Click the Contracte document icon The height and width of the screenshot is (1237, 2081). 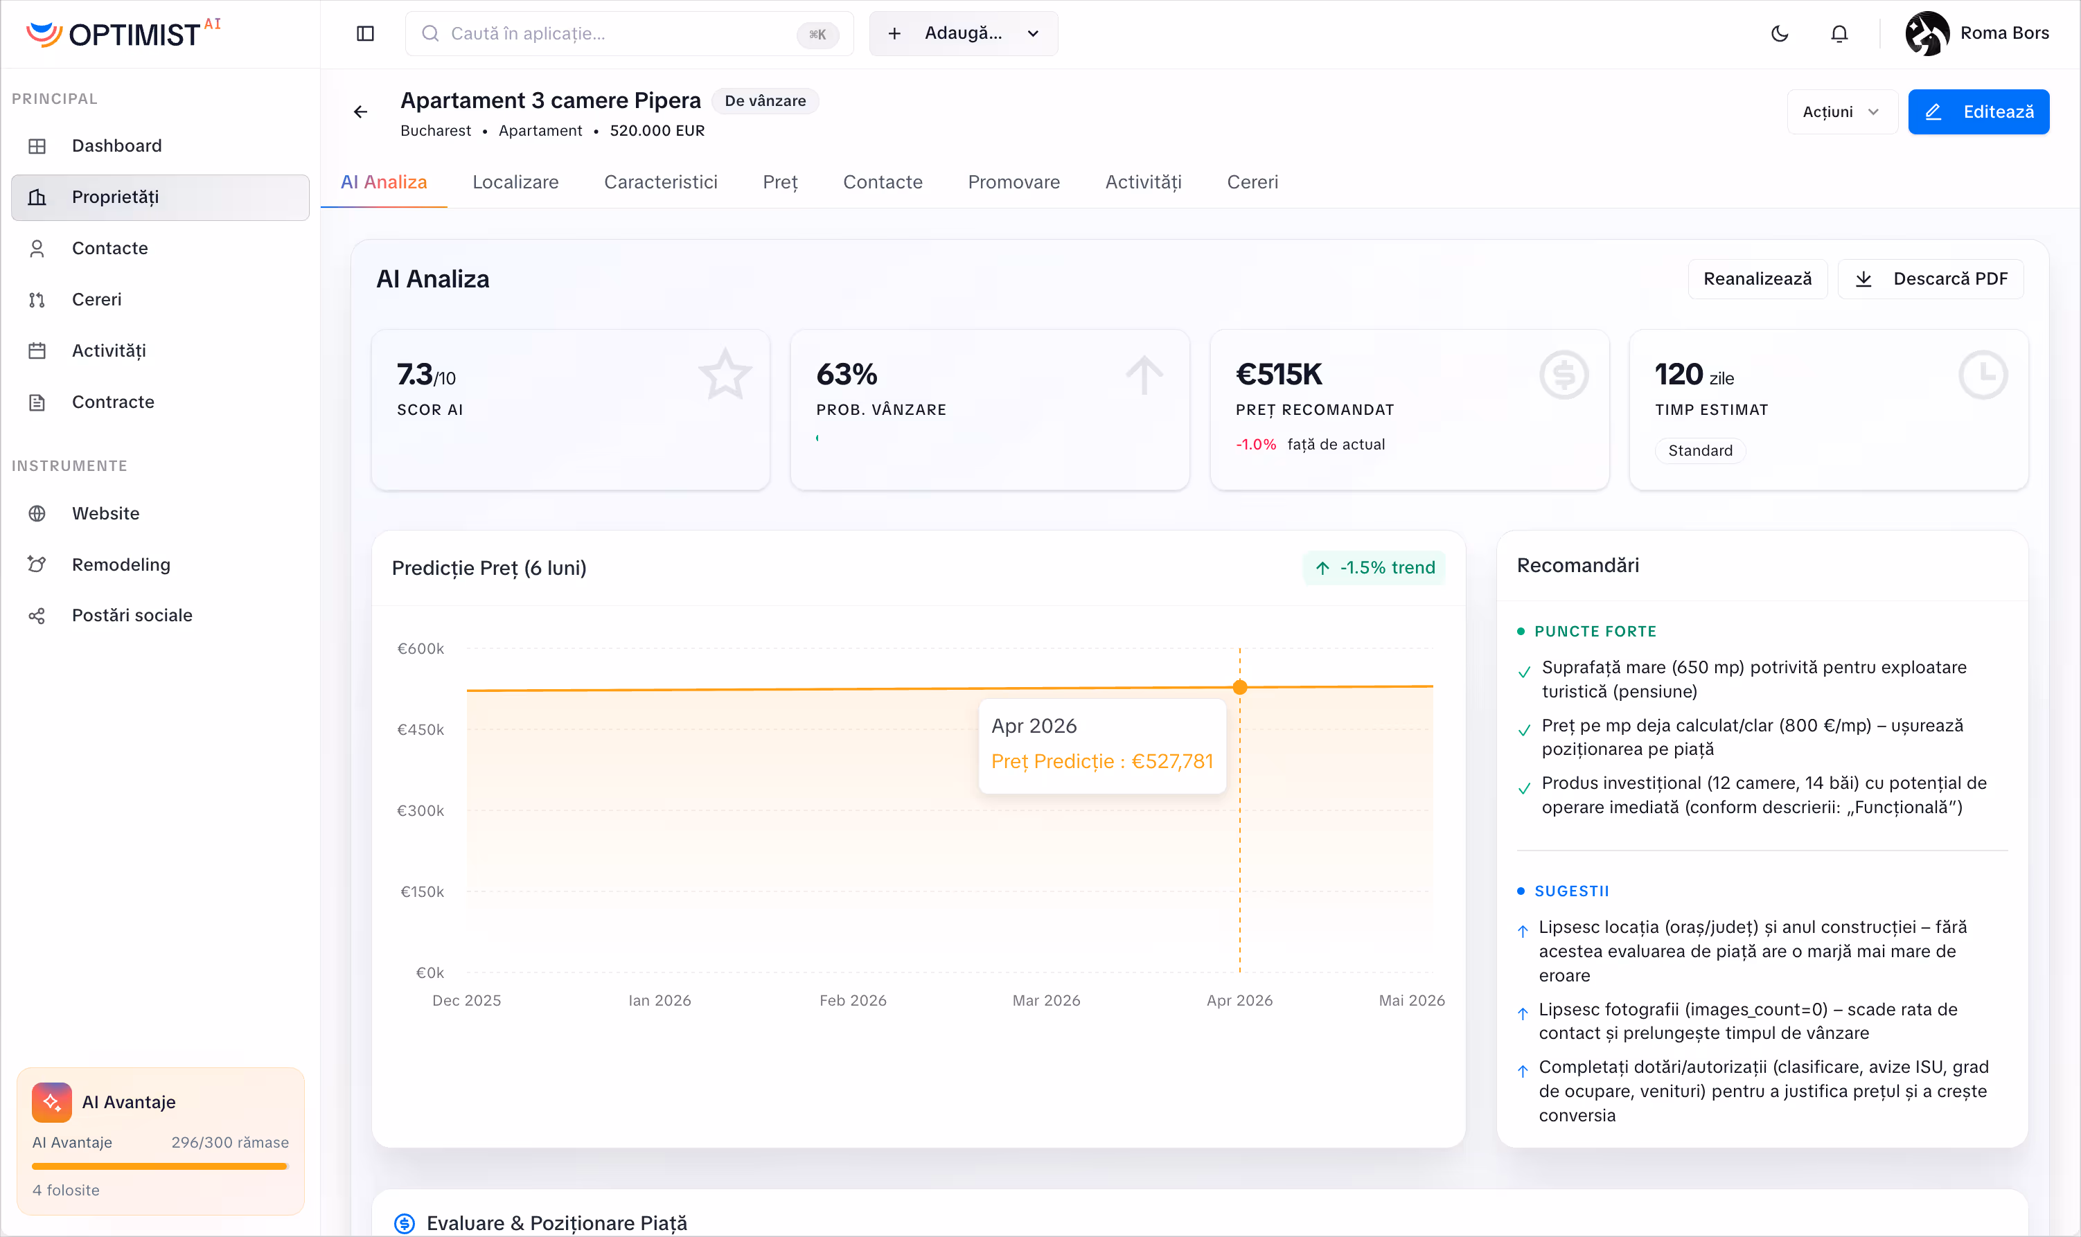(x=37, y=402)
